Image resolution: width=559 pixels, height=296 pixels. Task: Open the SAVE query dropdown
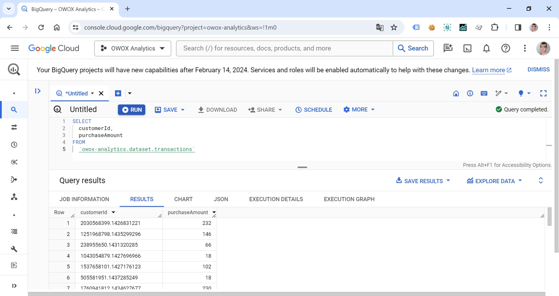169,110
